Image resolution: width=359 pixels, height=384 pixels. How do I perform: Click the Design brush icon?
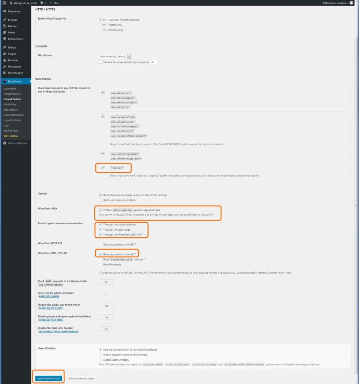click(5, 47)
